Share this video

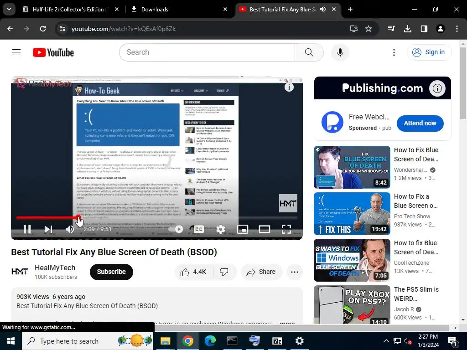click(x=261, y=272)
